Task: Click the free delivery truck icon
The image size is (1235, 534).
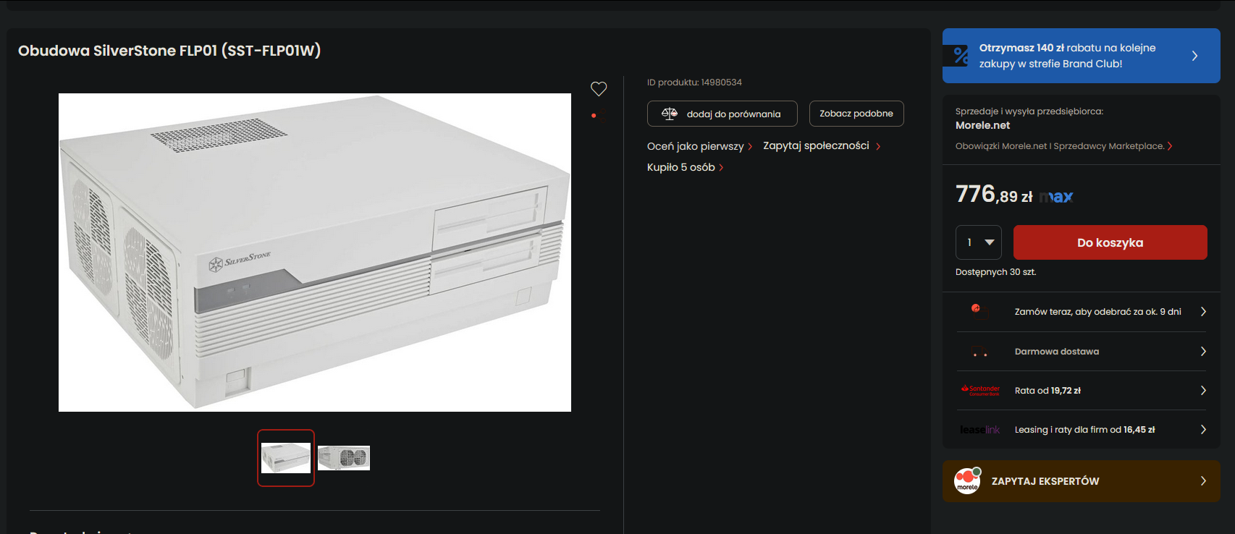Action: click(x=979, y=352)
